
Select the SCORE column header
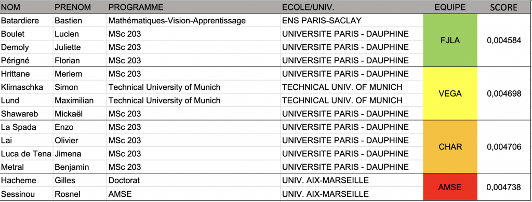point(504,7)
